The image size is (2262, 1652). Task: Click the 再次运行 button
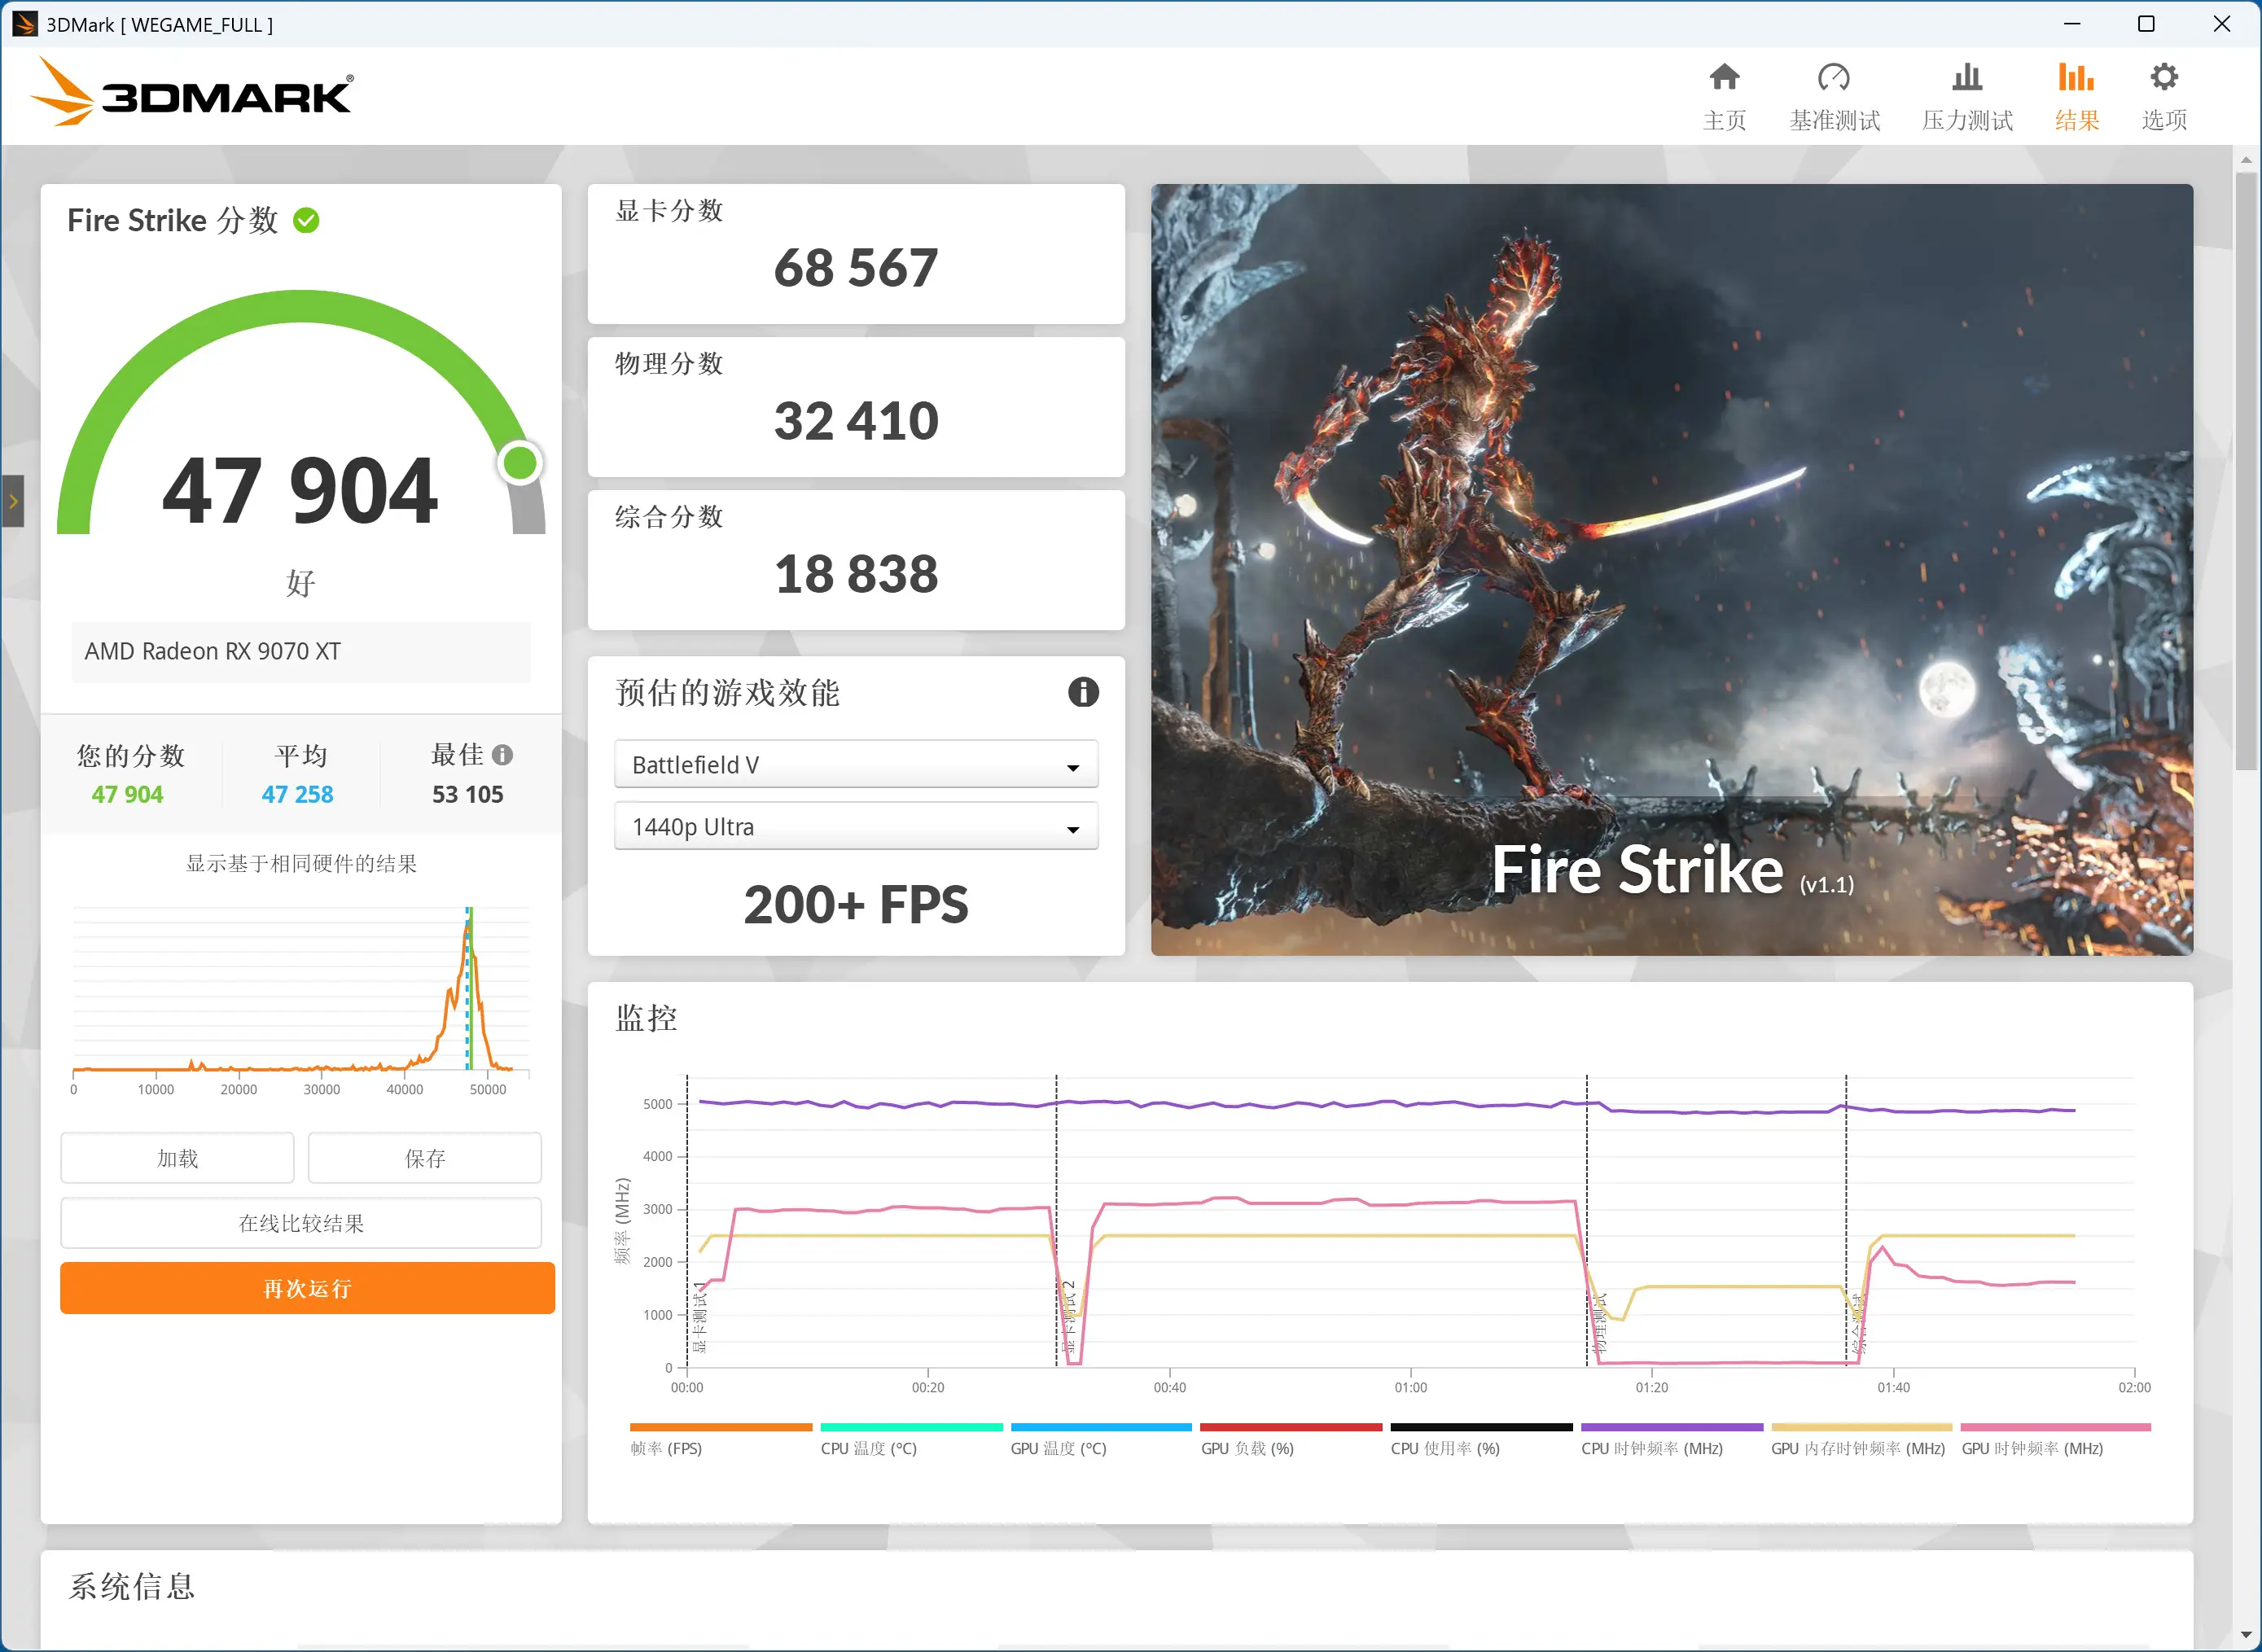[x=306, y=1288]
